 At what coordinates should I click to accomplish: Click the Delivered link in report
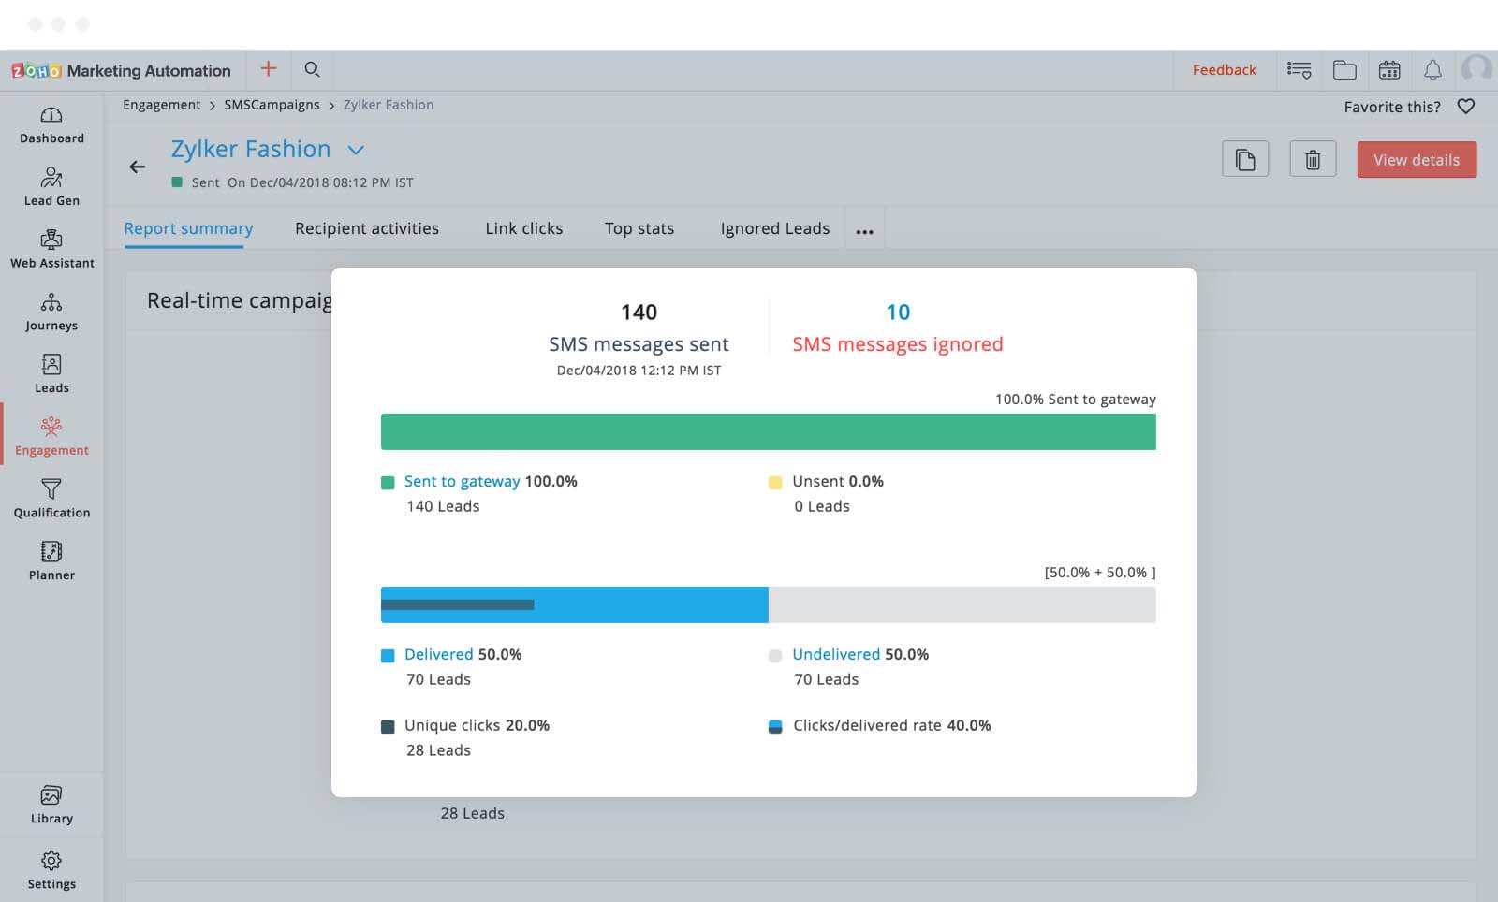click(x=438, y=654)
